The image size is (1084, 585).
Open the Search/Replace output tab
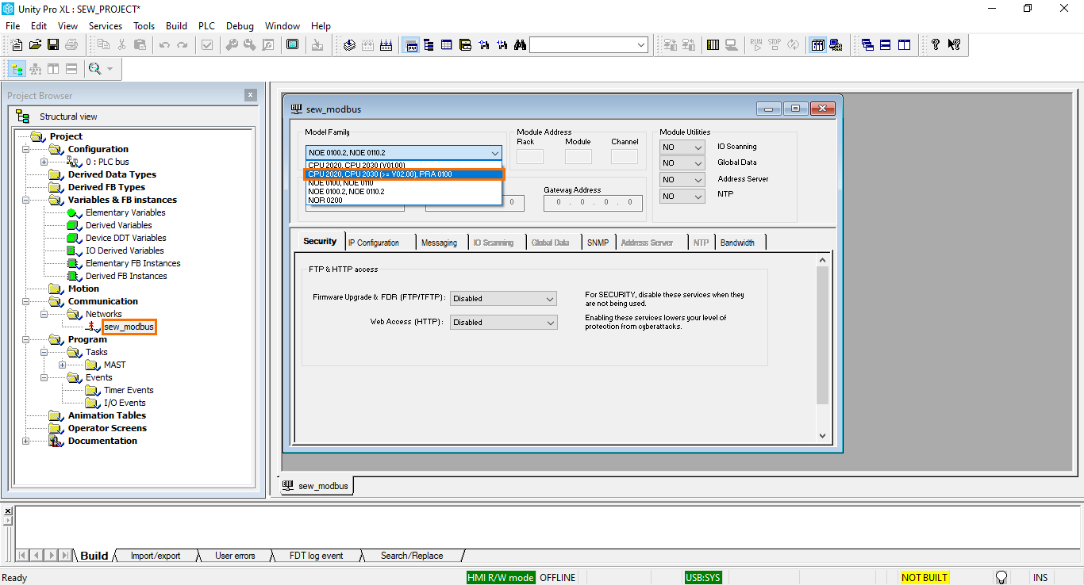(412, 556)
